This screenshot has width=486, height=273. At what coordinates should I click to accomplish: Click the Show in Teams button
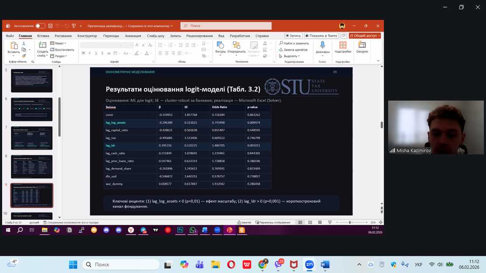[x=322, y=36]
